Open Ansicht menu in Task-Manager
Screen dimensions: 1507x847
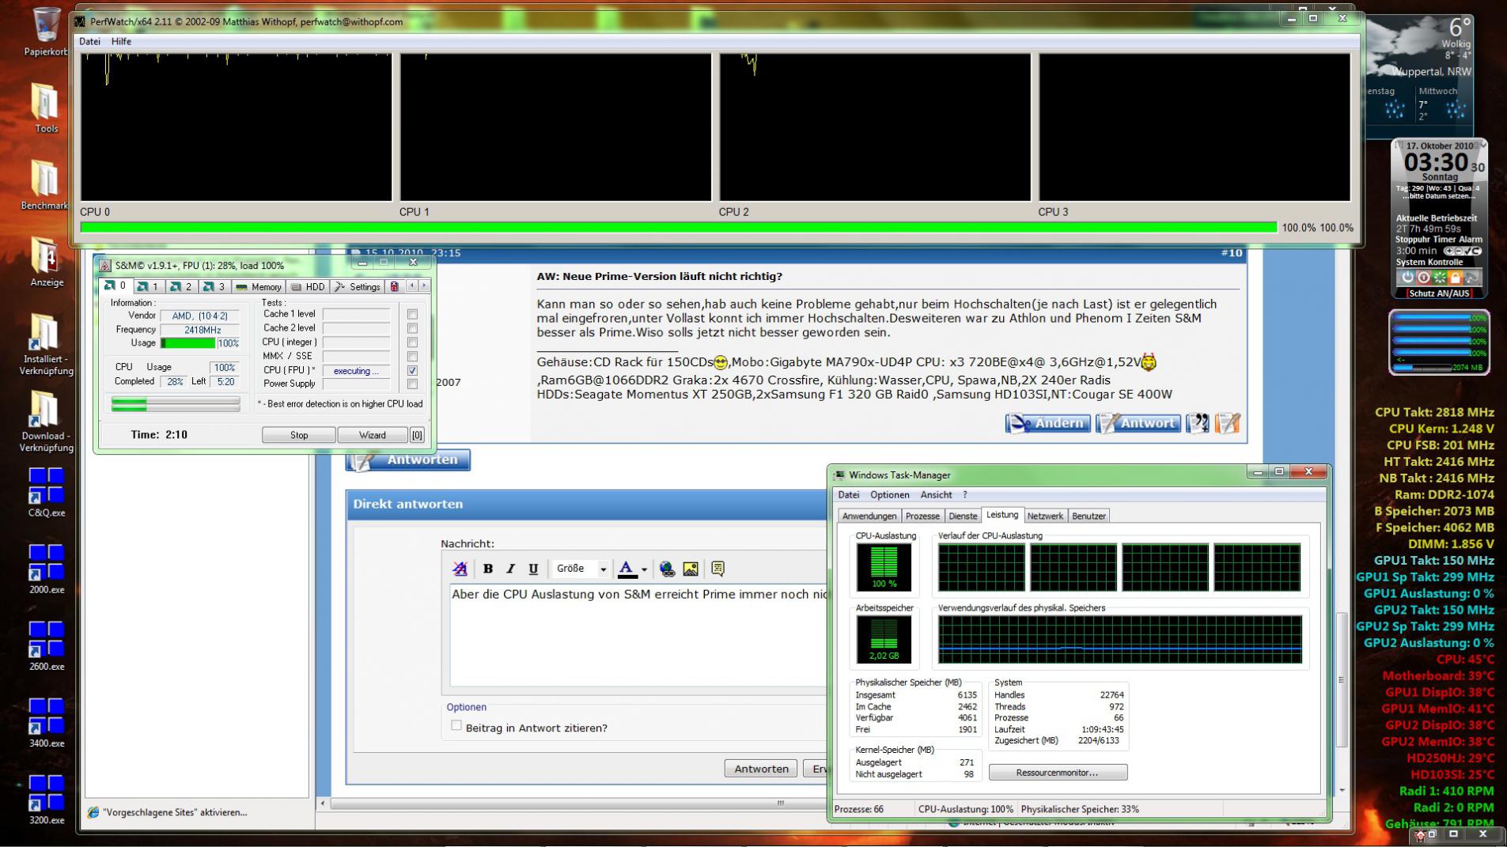pos(936,495)
